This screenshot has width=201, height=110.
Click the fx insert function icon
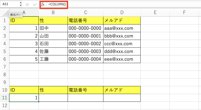tap(43, 4)
